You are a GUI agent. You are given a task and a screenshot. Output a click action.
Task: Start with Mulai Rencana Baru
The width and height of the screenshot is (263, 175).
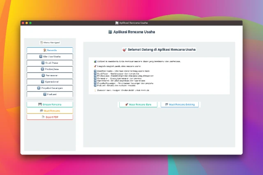point(138,105)
